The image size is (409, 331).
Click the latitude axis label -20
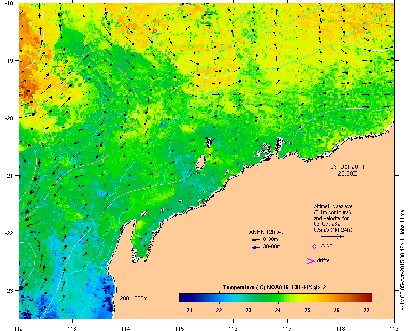coord(9,118)
